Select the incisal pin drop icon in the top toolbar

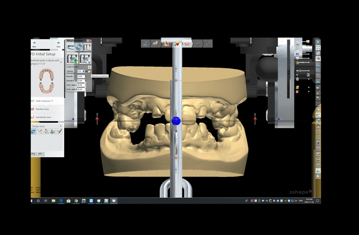[x=177, y=44]
